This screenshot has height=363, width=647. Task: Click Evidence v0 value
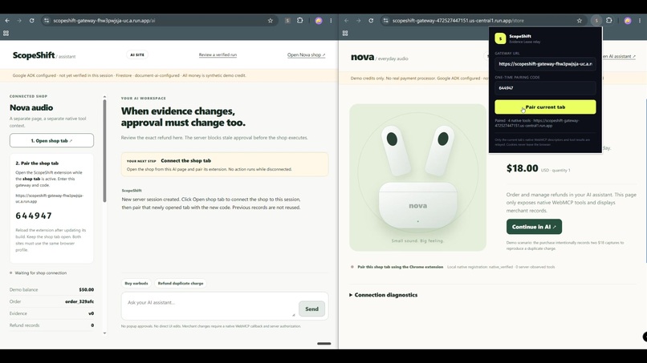[92, 313]
